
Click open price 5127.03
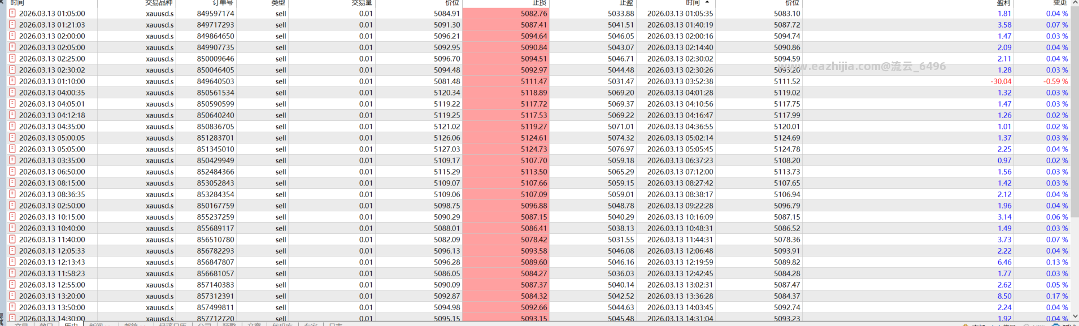[447, 149]
